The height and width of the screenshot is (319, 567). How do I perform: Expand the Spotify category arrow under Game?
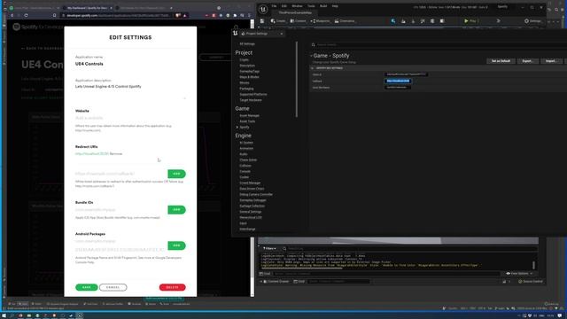(237, 127)
